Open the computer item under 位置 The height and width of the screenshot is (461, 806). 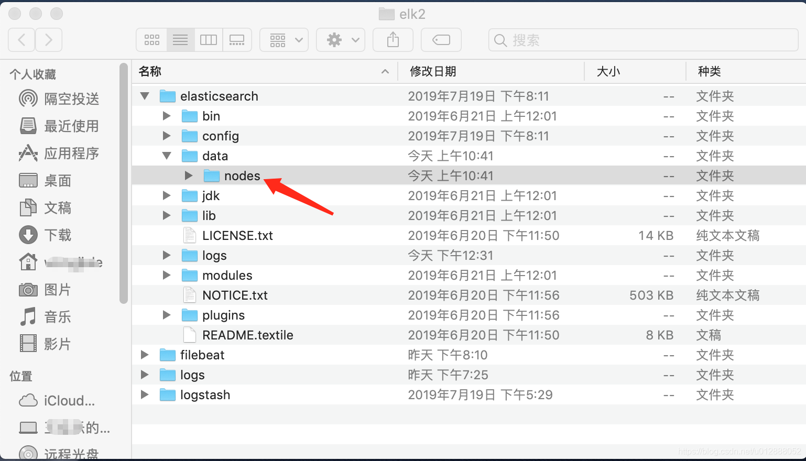click(x=64, y=427)
